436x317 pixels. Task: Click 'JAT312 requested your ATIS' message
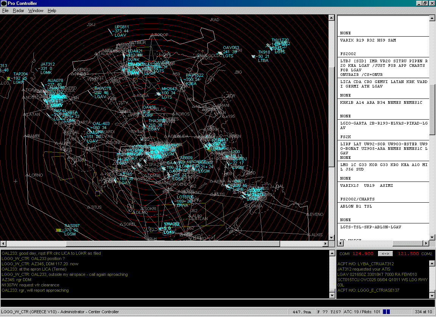tap(364, 269)
